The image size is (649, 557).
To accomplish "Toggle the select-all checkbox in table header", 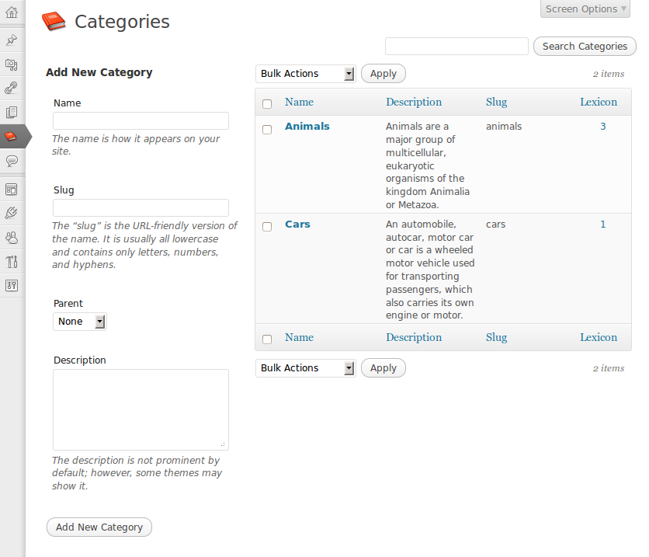I will [267, 104].
